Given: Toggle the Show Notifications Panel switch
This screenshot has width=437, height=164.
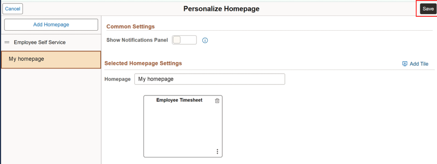Looking at the screenshot, I should (184, 40).
